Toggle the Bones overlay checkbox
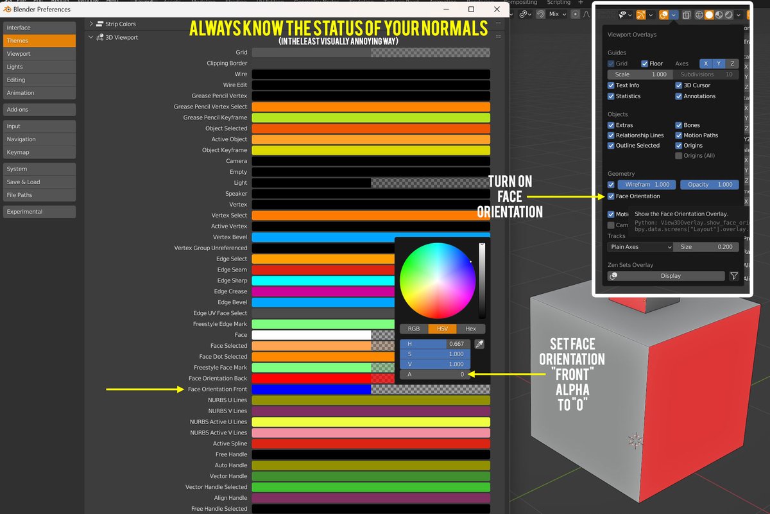Image resolution: width=770 pixels, height=514 pixels. pos(679,125)
